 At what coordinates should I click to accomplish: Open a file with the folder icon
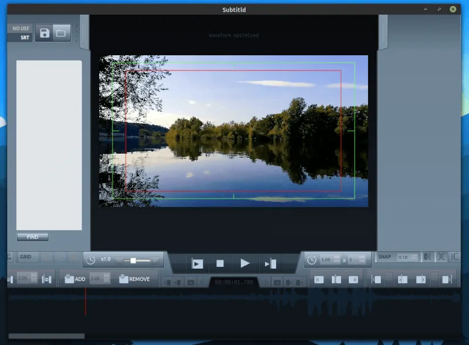[x=61, y=33]
